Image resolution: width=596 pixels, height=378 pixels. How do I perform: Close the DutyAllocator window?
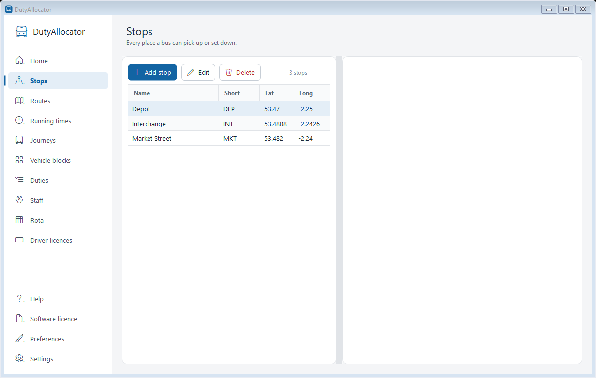(x=583, y=9)
